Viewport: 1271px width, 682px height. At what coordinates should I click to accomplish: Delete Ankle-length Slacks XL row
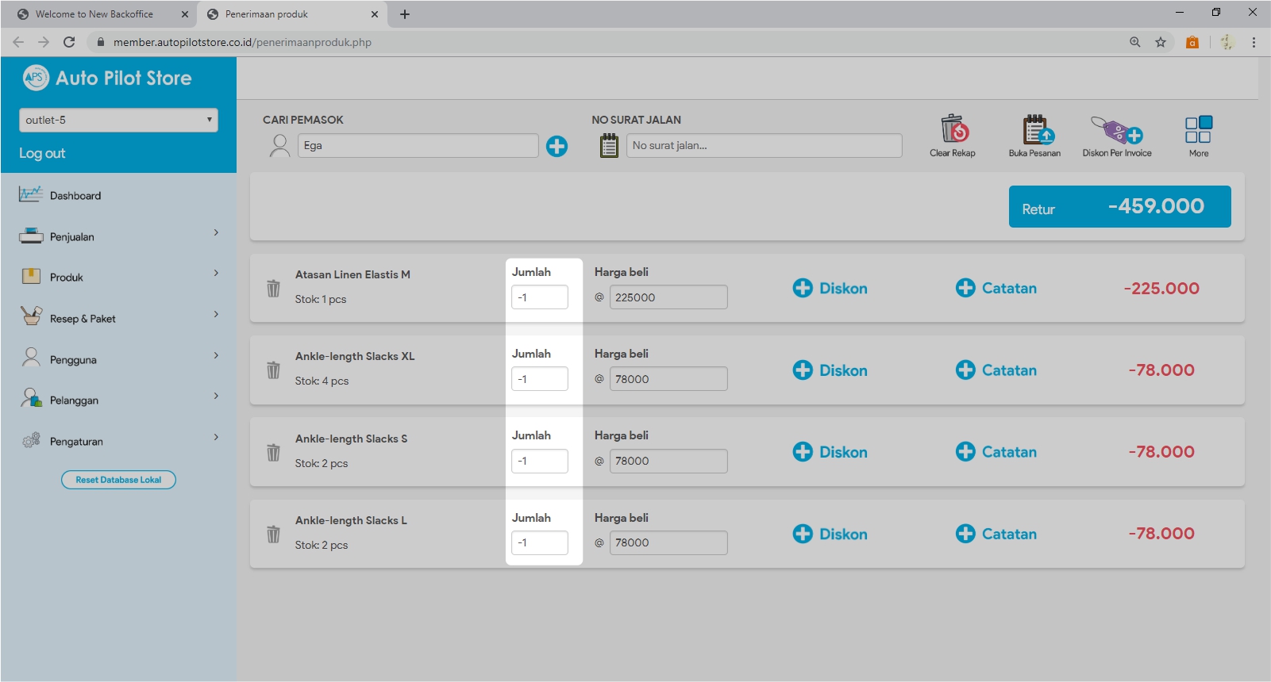(x=273, y=370)
